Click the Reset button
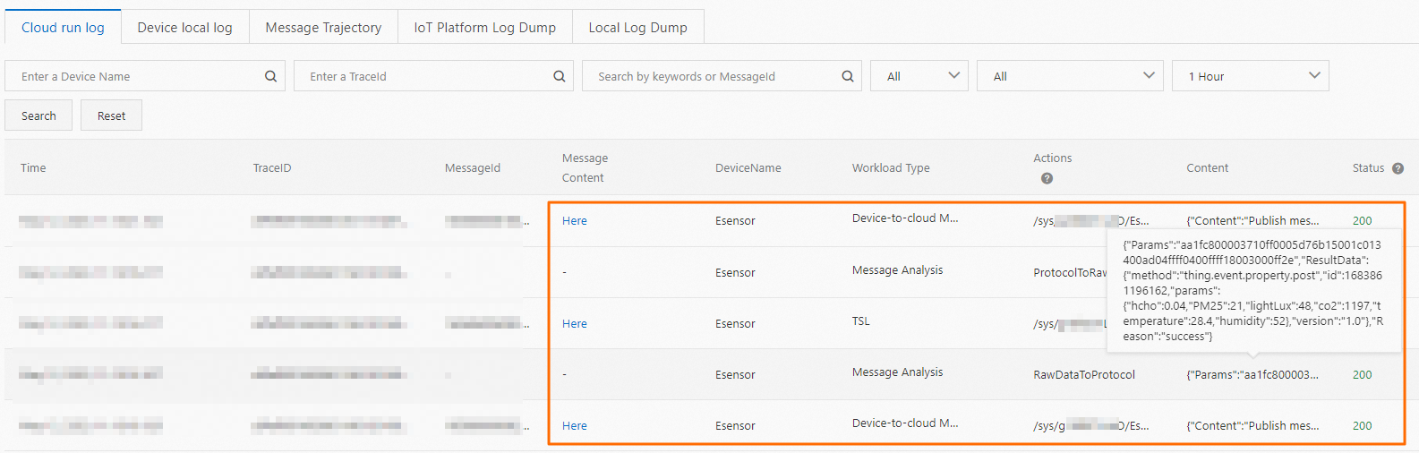Viewport: 1419px width, 453px height. coord(111,115)
